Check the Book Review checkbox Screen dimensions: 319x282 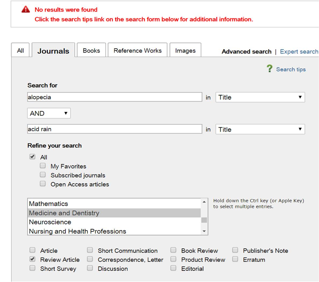tap(173, 250)
